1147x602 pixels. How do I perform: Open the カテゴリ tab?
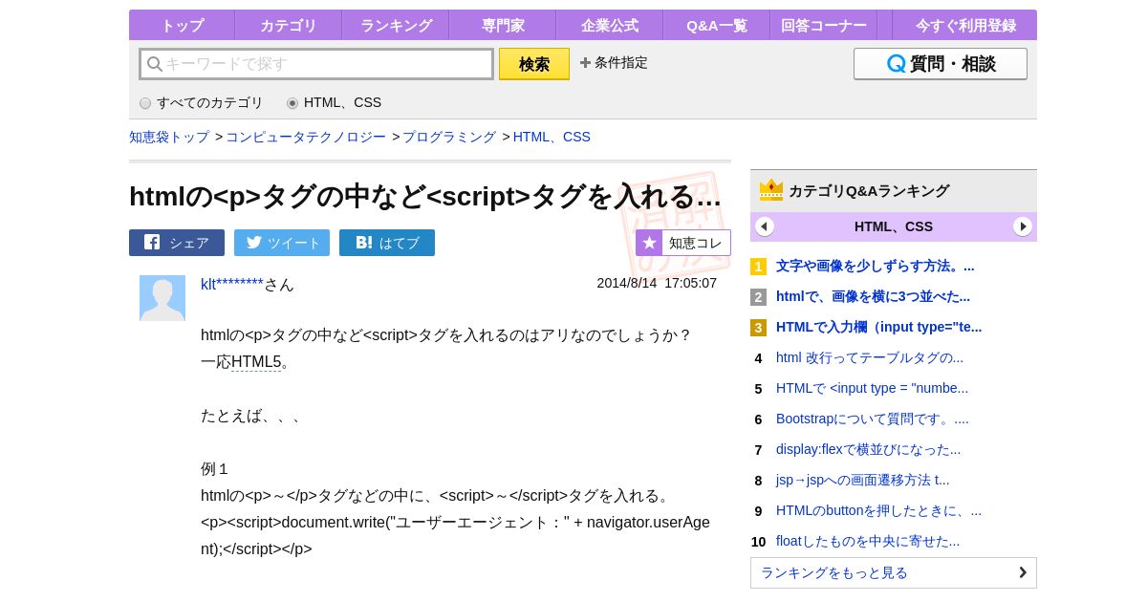pyautogui.click(x=289, y=26)
